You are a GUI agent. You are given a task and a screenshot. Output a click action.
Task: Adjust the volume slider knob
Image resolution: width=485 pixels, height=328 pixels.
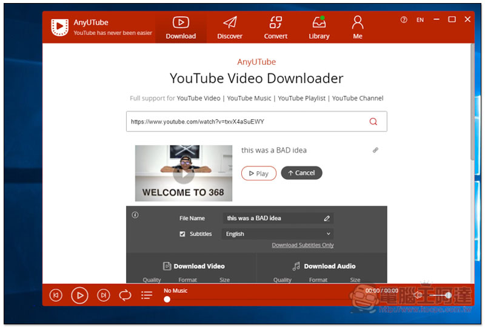tap(448, 295)
